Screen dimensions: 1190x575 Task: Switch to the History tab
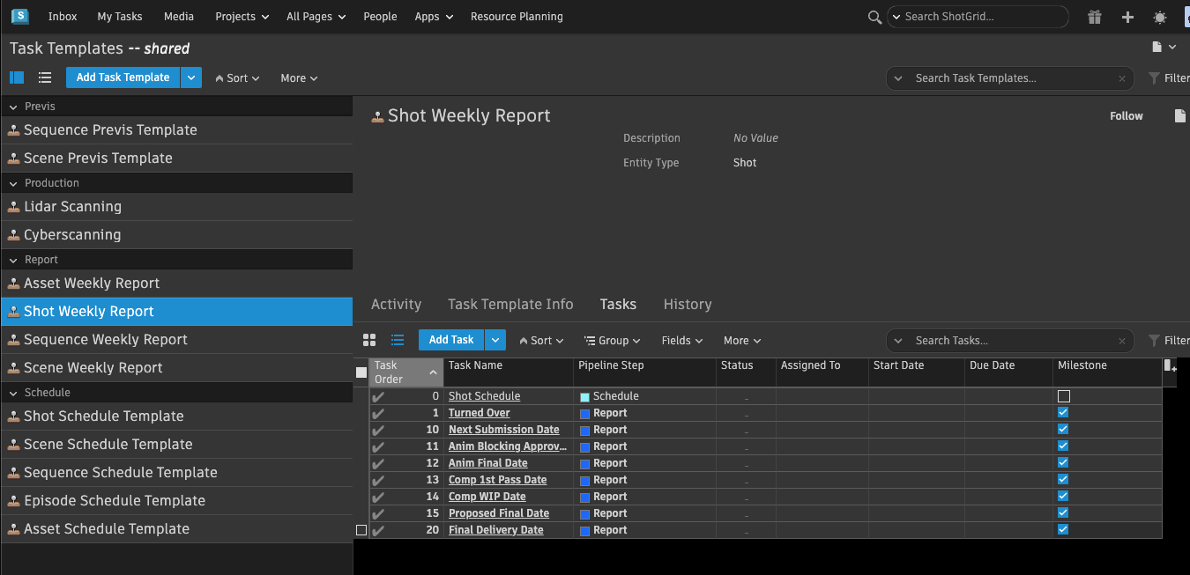click(x=688, y=305)
